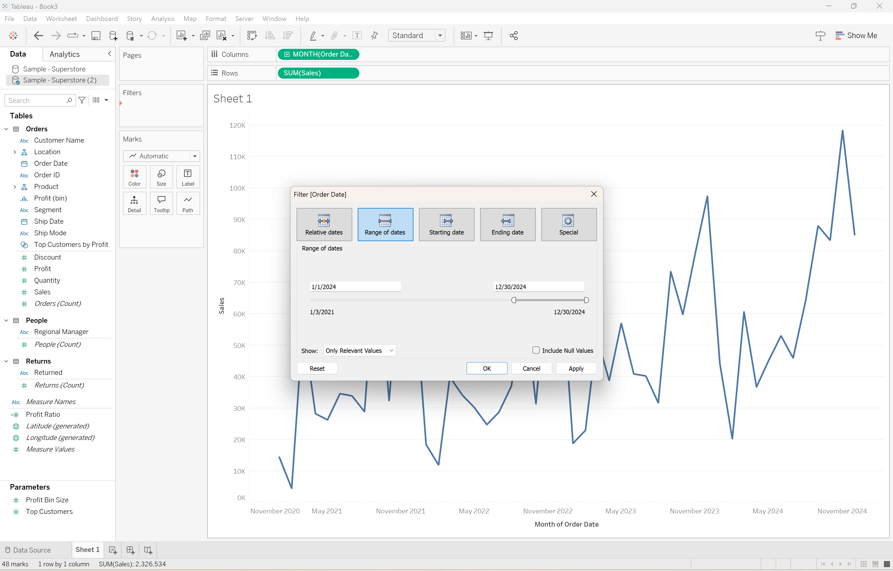Click the Fix axes pin icon

[375, 36]
